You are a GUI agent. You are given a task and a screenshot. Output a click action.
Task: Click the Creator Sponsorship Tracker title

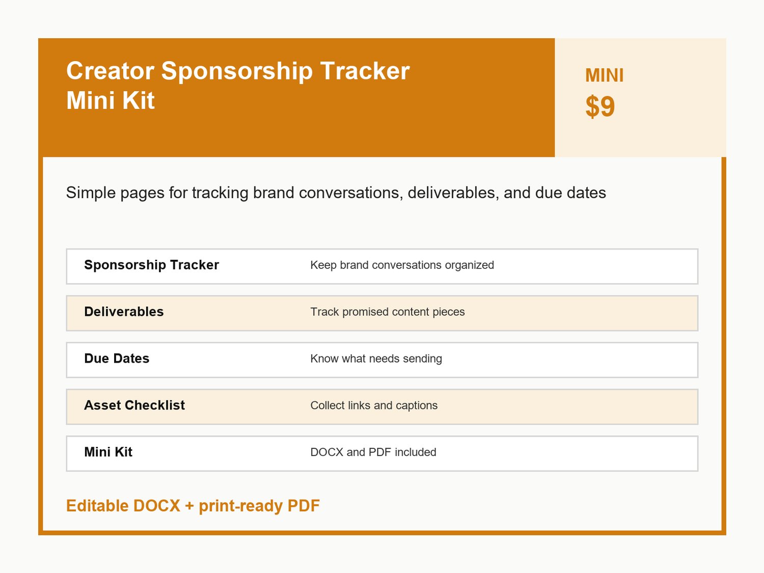[238, 71]
